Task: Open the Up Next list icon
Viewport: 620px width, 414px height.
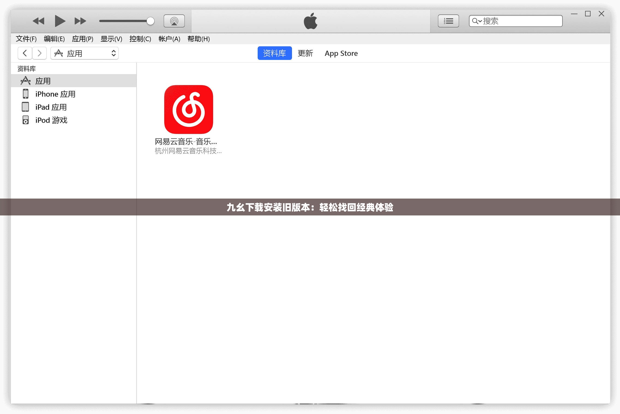Action: coord(448,21)
